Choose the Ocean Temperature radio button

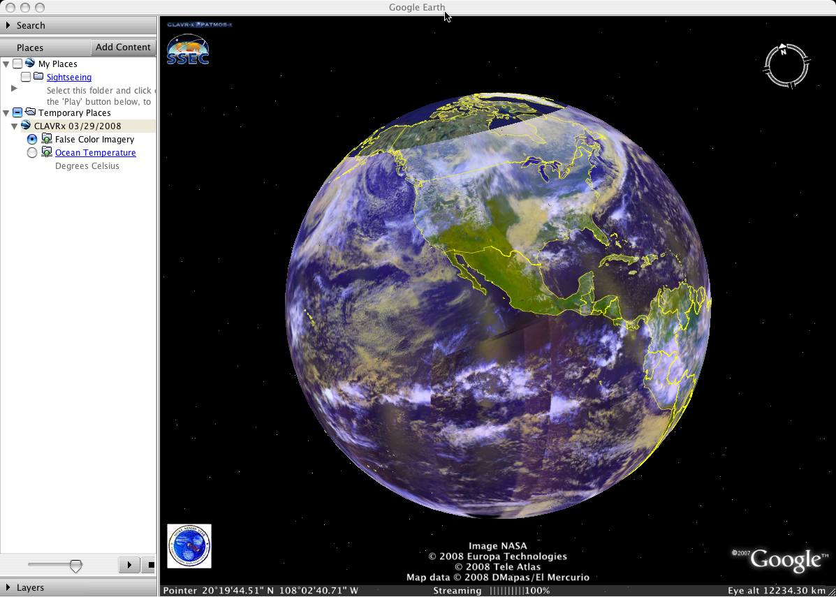[32, 152]
